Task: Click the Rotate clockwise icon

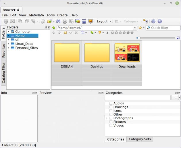Action: coord(27,21)
